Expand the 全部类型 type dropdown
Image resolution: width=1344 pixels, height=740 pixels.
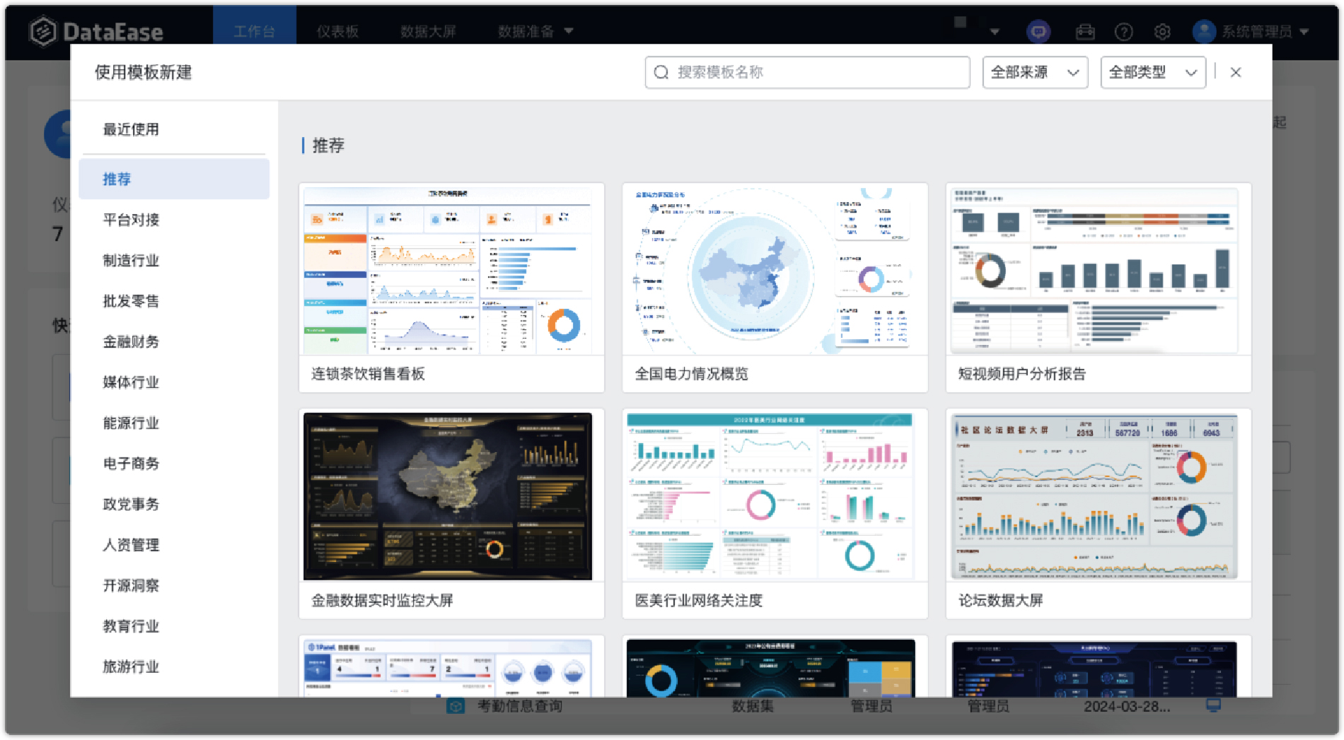click(x=1152, y=73)
